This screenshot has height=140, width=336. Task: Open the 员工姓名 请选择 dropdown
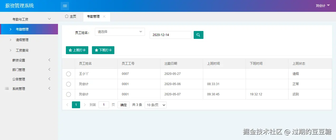(120, 32)
